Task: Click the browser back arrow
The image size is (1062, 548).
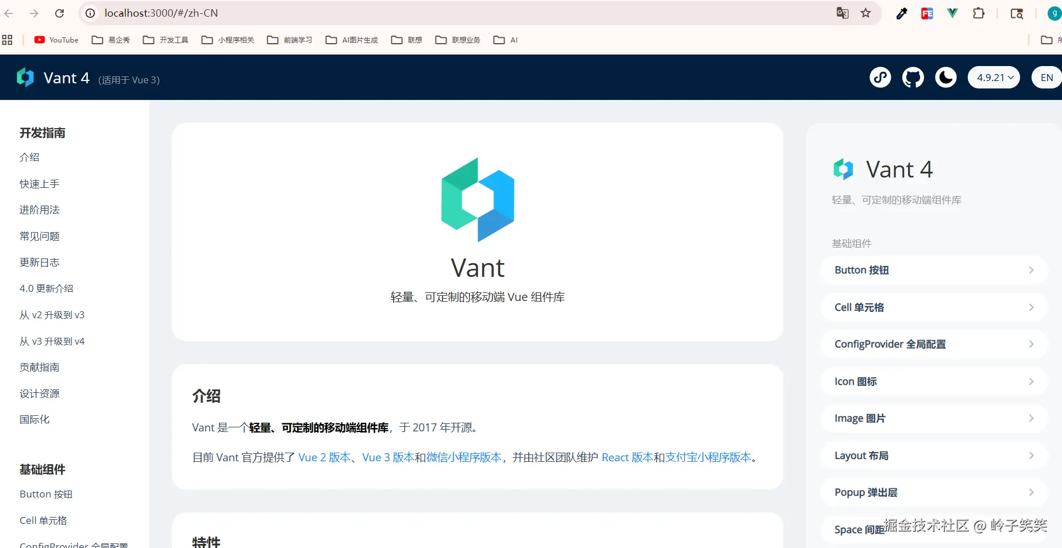Action: [x=9, y=13]
